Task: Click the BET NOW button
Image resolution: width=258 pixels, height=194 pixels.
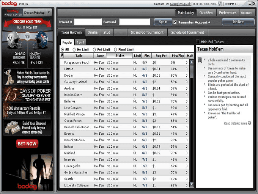Action: 27,144
